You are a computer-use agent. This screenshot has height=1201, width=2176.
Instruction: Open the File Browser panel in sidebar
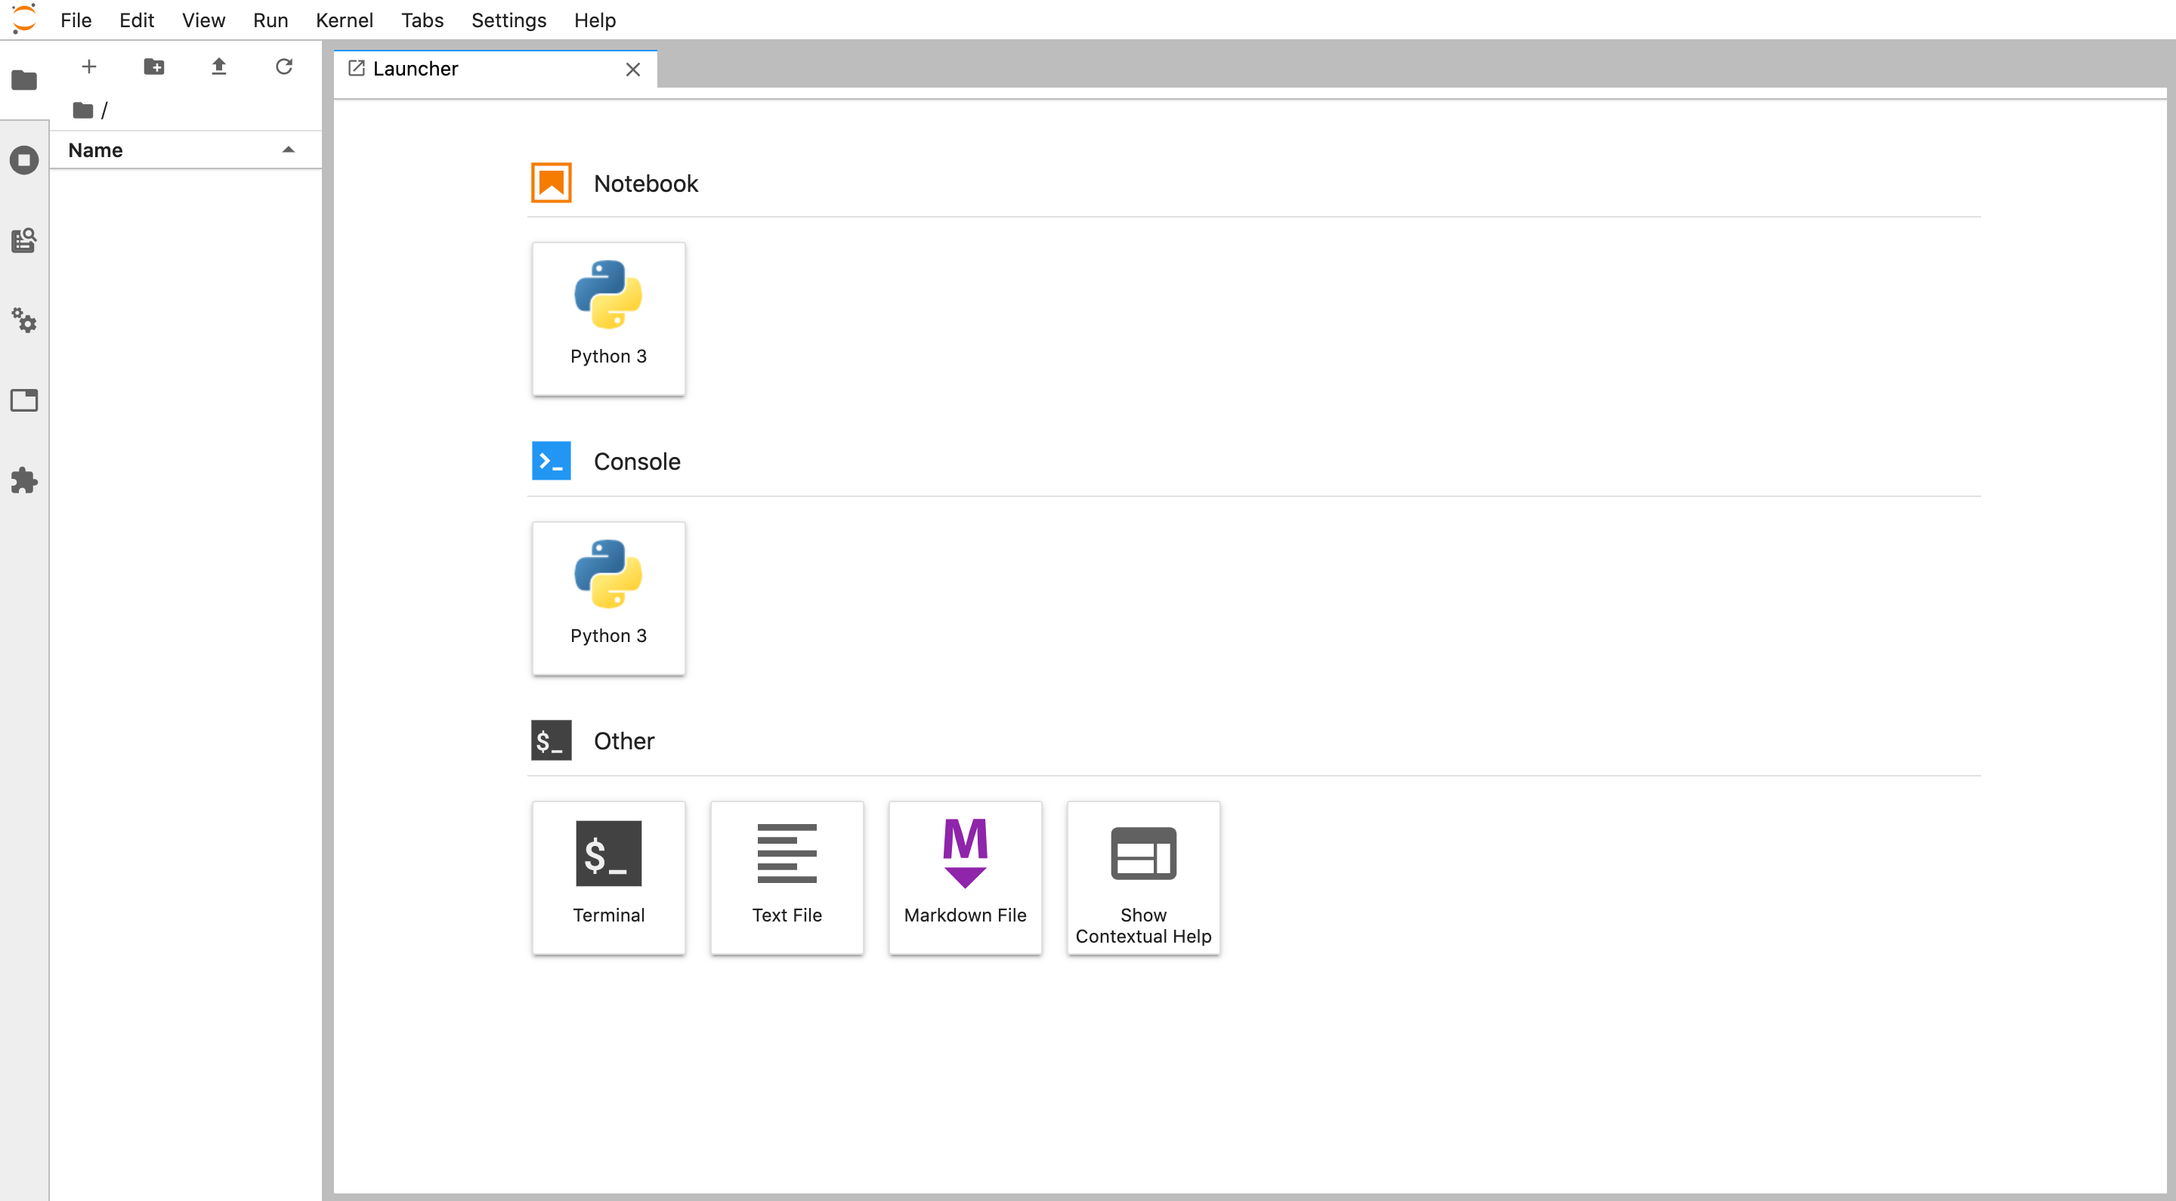point(24,80)
